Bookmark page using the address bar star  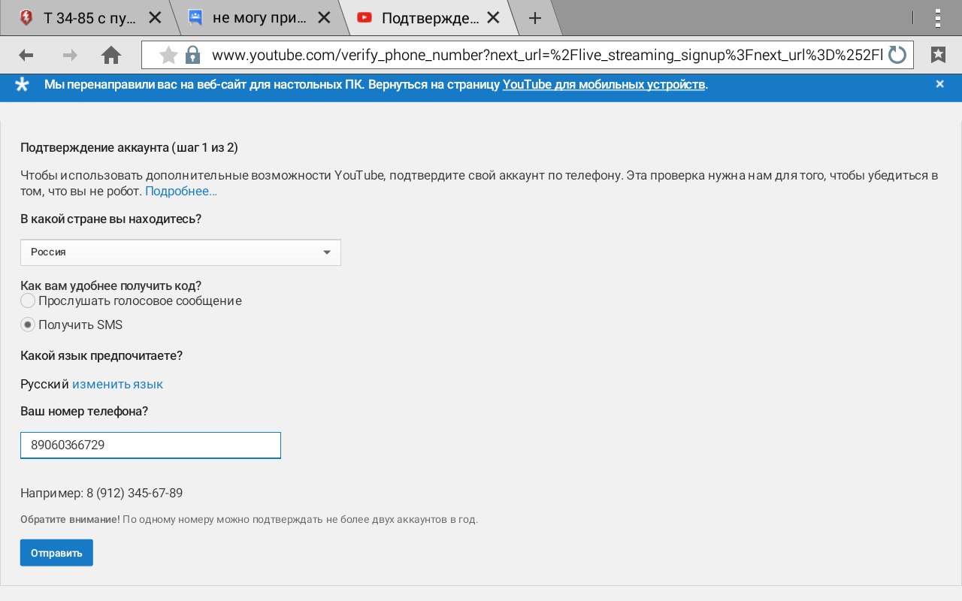tap(169, 55)
